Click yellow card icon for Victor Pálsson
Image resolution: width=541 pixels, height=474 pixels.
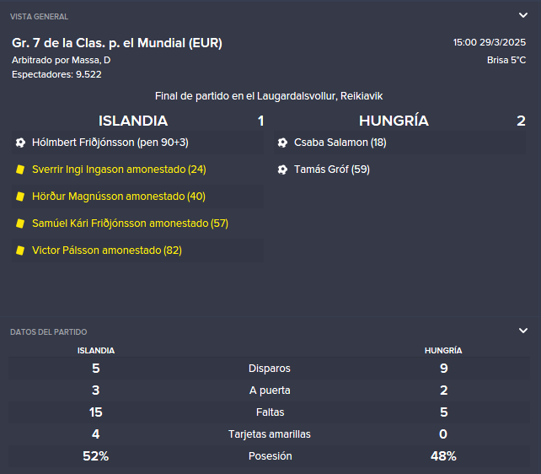pyautogui.click(x=20, y=250)
